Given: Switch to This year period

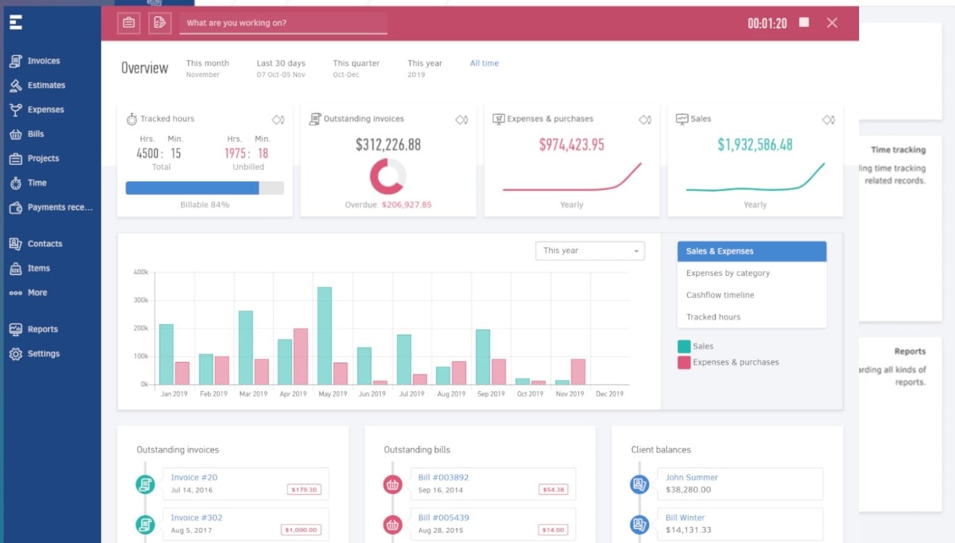Looking at the screenshot, I should [x=425, y=68].
